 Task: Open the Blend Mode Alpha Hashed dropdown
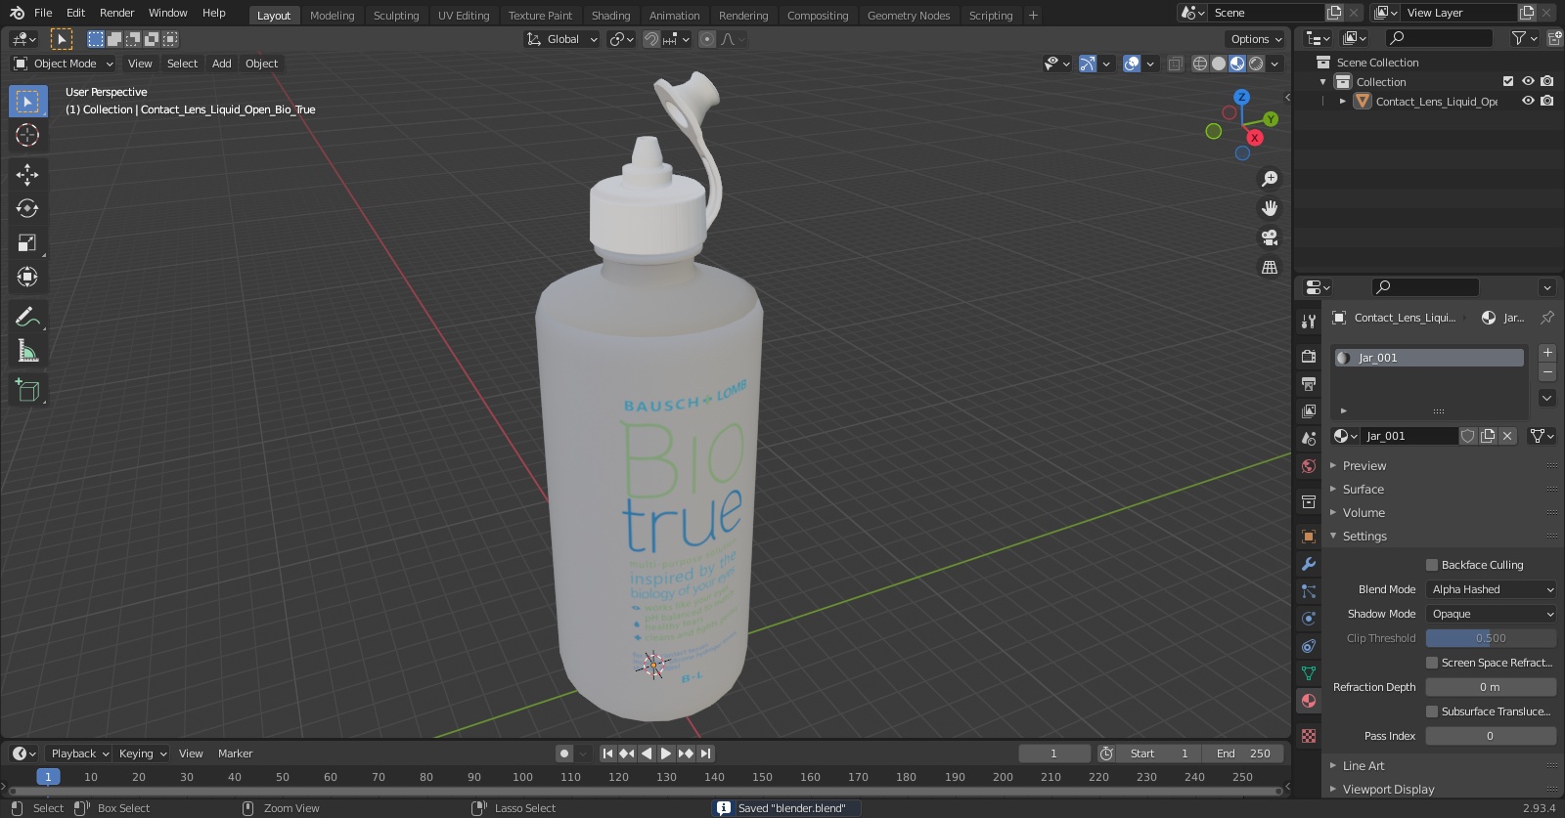[x=1491, y=589]
